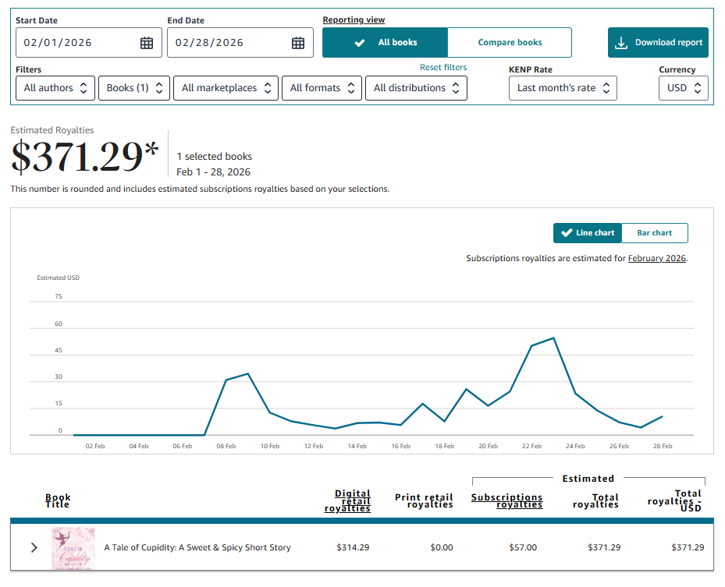This screenshot has width=725, height=587.
Task: Click the Reset filters link
Action: [443, 68]
